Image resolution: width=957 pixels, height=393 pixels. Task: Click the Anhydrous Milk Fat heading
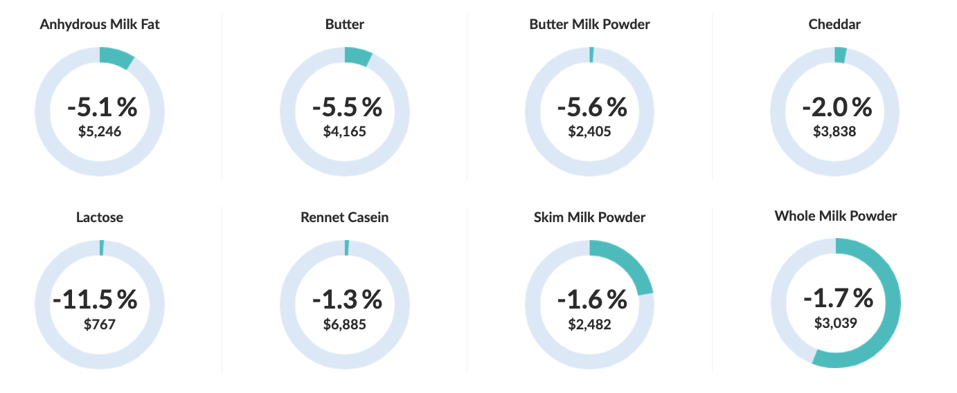(100, 25)
